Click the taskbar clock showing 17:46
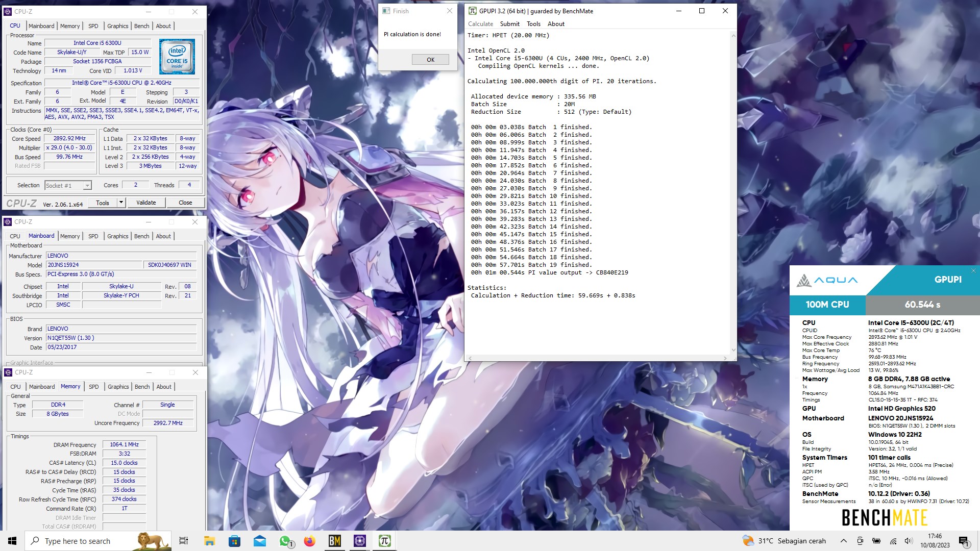Screen dimensions: 980x551 pos(935,541)
